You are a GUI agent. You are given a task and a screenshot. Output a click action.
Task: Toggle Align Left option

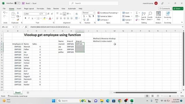pos(57,18)
